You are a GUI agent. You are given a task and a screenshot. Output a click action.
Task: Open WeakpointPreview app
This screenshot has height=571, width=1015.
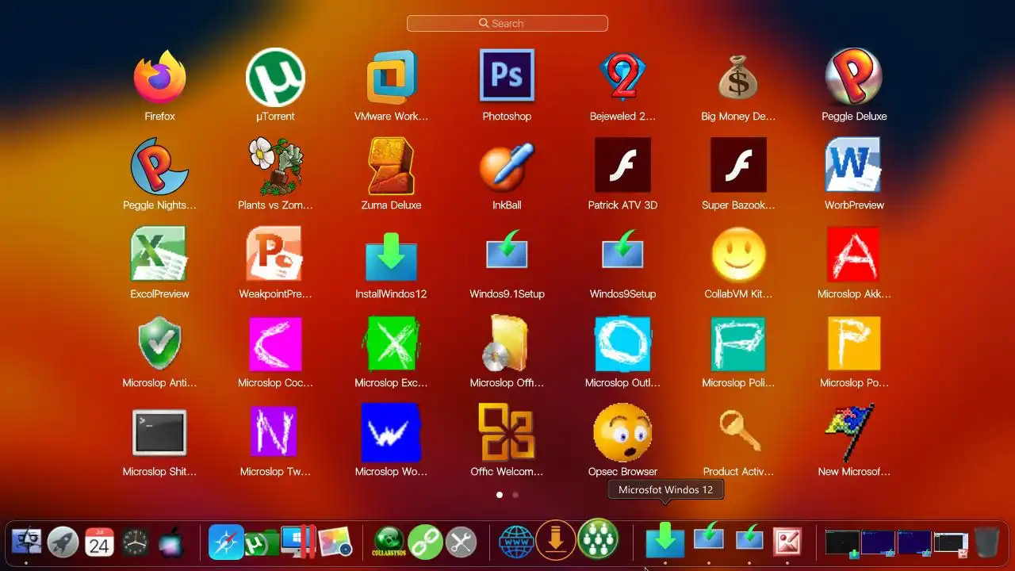coord(275,254)
